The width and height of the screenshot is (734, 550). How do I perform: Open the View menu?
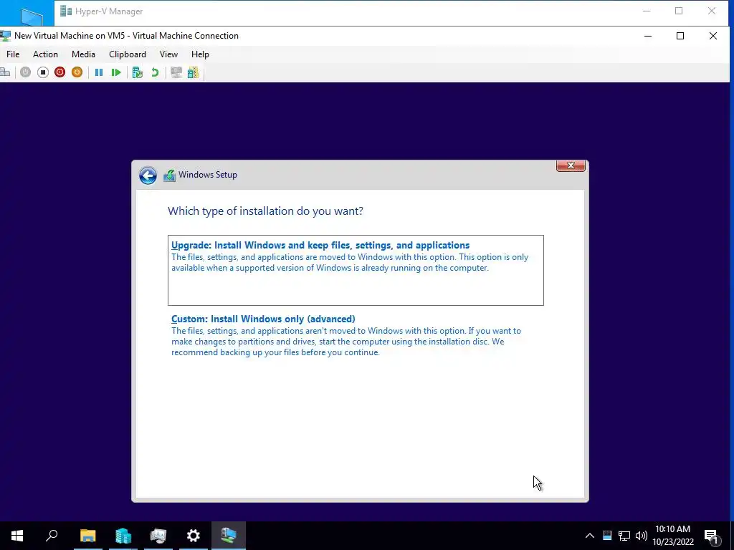point(168,54)
